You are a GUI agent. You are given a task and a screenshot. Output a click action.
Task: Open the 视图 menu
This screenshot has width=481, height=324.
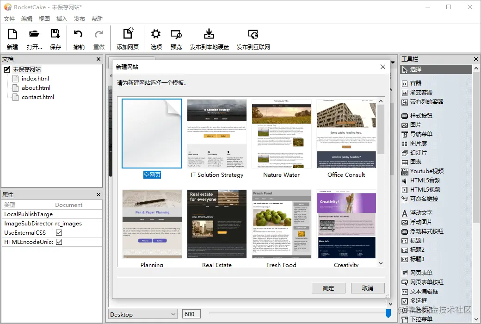coord(44,19)
